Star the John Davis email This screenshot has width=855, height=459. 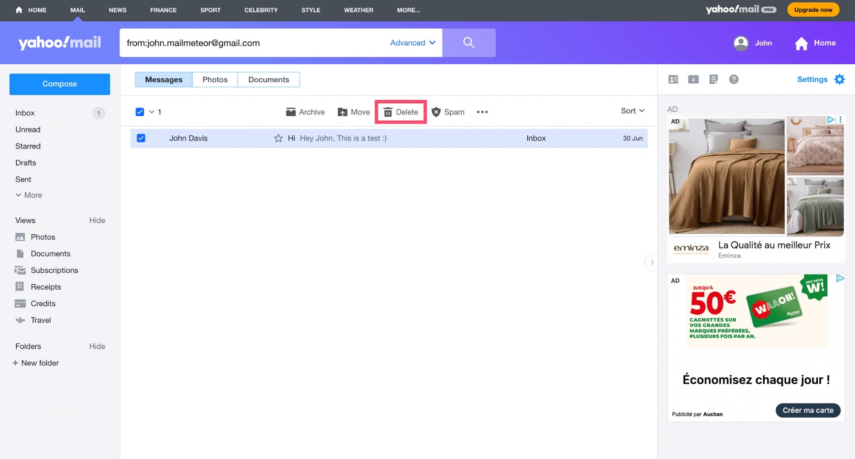pos(278,138)
